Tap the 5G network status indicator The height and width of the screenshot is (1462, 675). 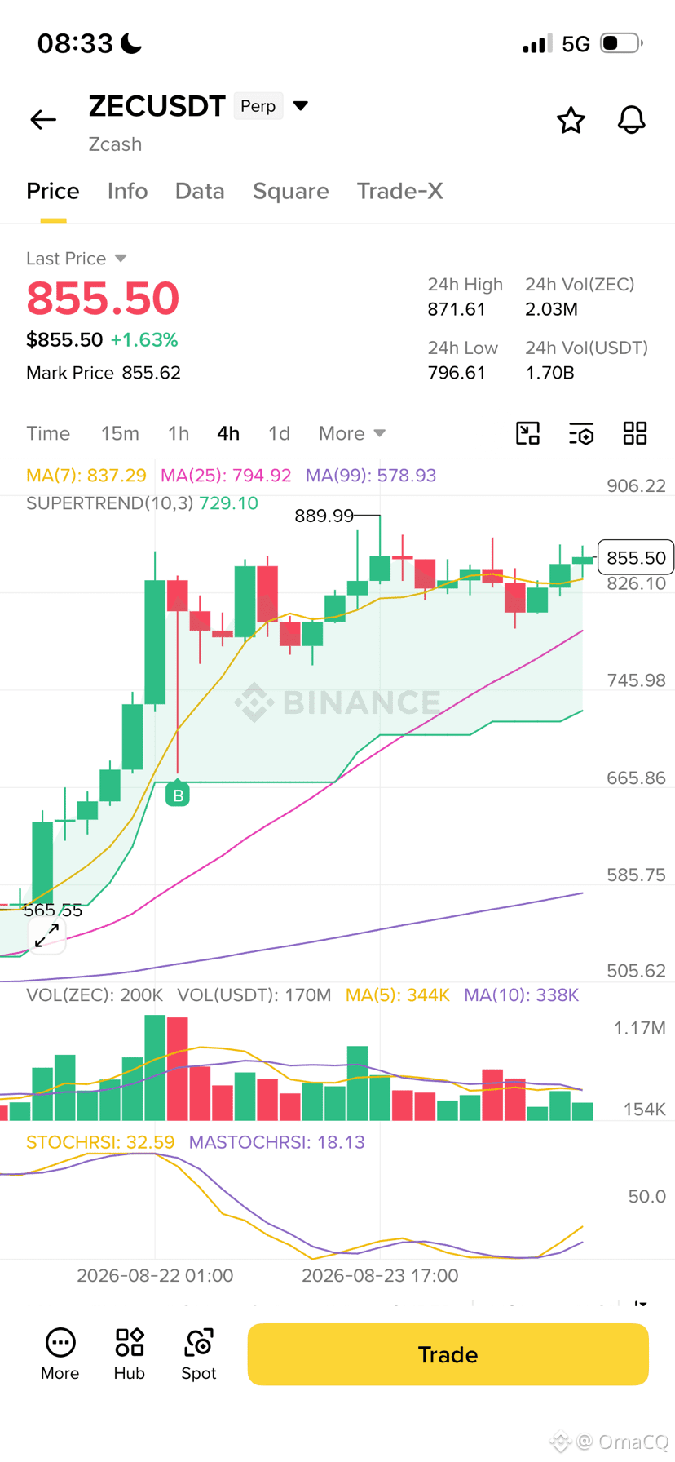pyautogui.click(x=576, y=43)
